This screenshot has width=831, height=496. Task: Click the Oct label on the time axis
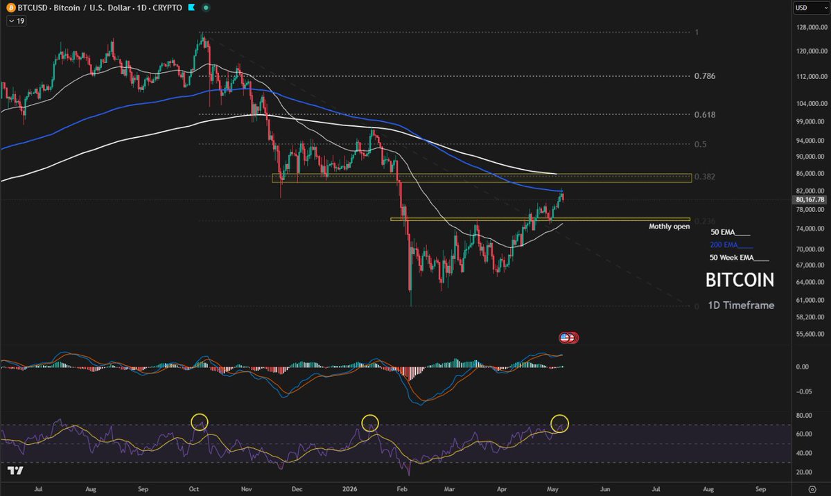pos(194,489)
